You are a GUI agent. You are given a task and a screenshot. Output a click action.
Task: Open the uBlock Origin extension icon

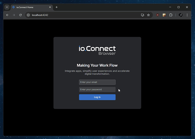[158, 15]
